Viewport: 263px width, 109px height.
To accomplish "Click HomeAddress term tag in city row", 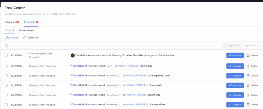I will [114, 95].
